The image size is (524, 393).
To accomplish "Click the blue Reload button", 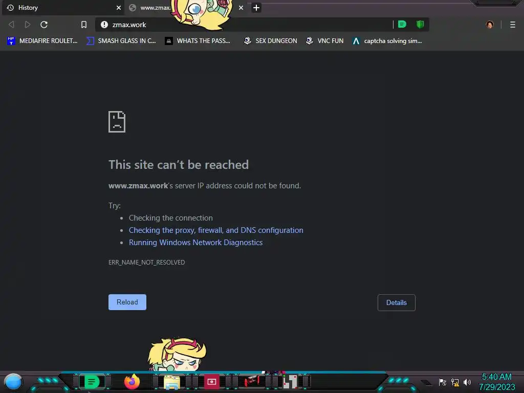I will coord(127,302).
